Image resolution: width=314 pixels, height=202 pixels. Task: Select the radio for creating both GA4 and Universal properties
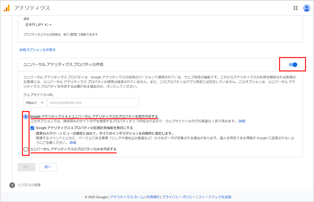click(26, 117)
